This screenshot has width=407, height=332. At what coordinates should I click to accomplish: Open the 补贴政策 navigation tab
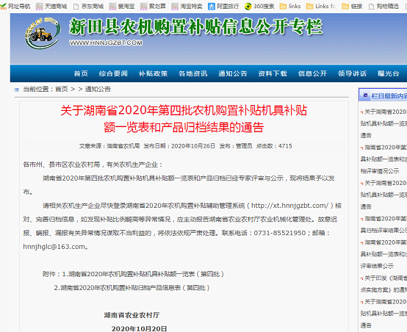click(153, 73)
